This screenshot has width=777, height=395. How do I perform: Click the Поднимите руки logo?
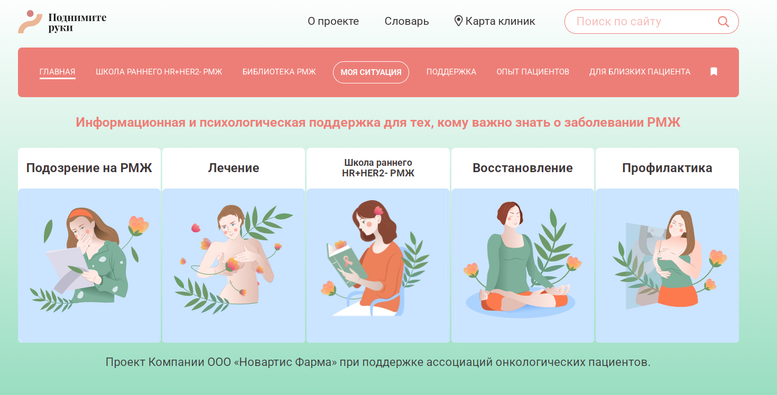point(62,22)
